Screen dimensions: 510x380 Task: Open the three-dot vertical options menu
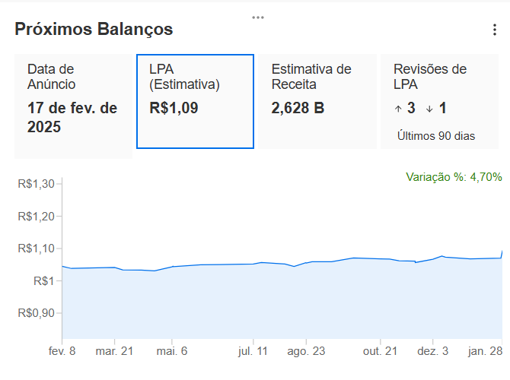(x=494, y=30)
